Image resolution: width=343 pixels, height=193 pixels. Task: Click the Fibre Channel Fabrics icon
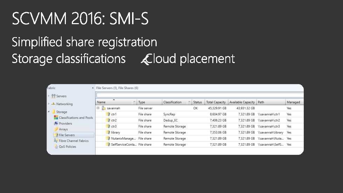pyautogui.click(x=56, y=141)
